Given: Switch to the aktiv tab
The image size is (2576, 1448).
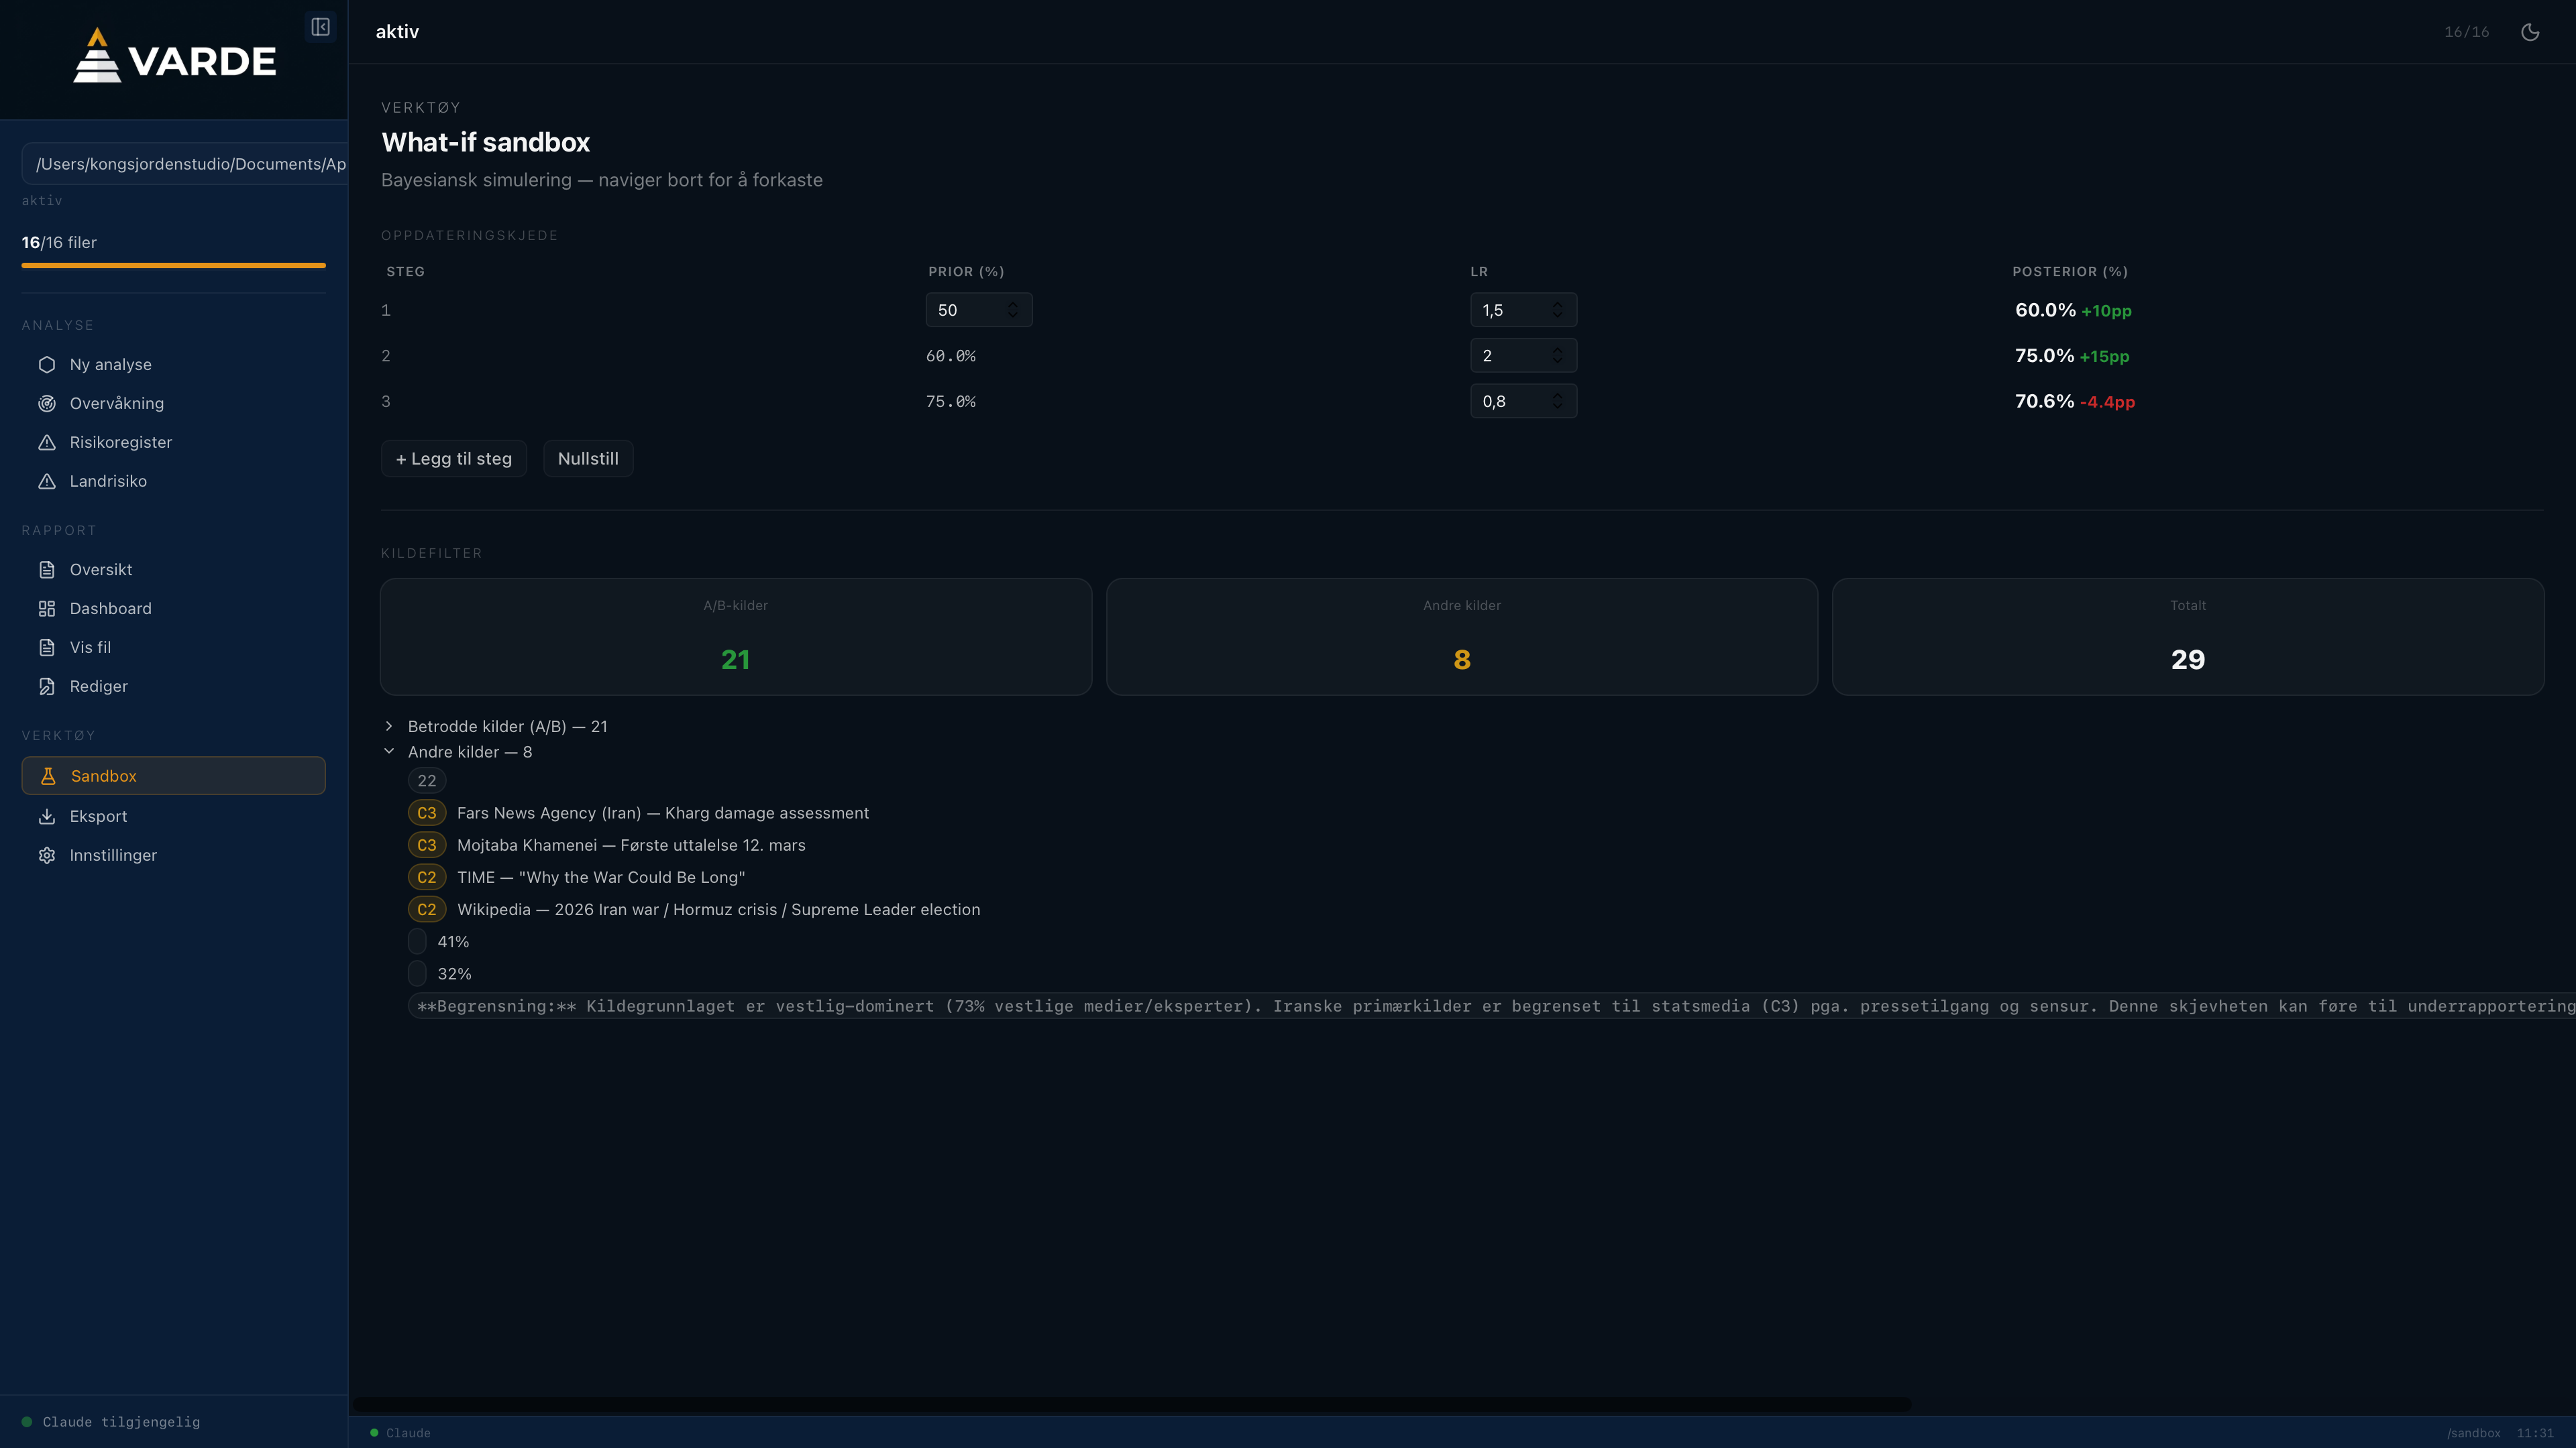Looking at the screenshot, I should pyautogui.click(x=397, y=31).
